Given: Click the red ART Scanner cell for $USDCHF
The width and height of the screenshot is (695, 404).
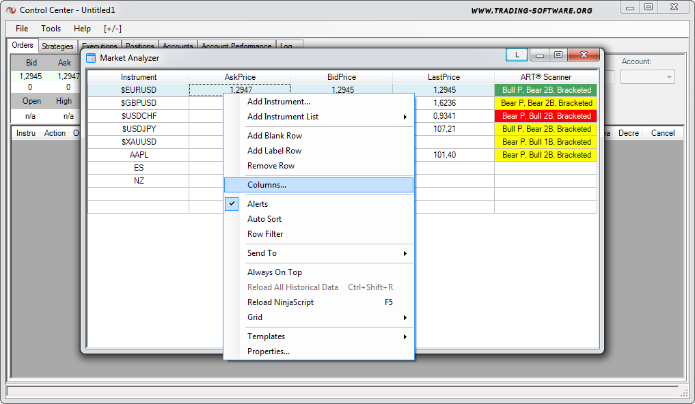Looking at the screenshot, I should (x=546, y=116).
